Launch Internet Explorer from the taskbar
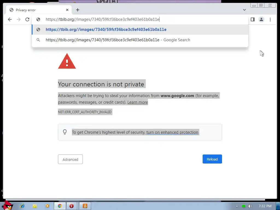Image resolution: width=280 pixels, height=210 pixels. tap(22, 206)
